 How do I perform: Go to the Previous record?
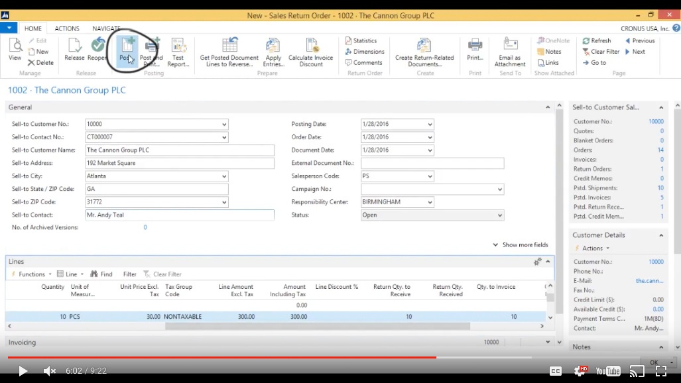tap(640, 40)
